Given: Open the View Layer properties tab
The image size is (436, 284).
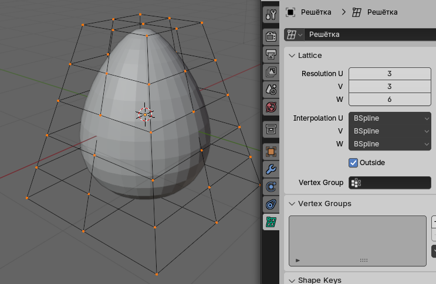Looking at the screenshot, I should point(271,72).
